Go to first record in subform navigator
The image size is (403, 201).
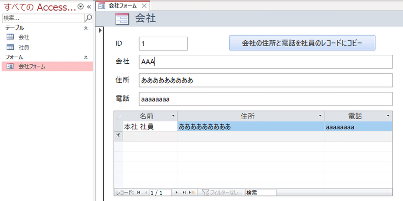139,192
